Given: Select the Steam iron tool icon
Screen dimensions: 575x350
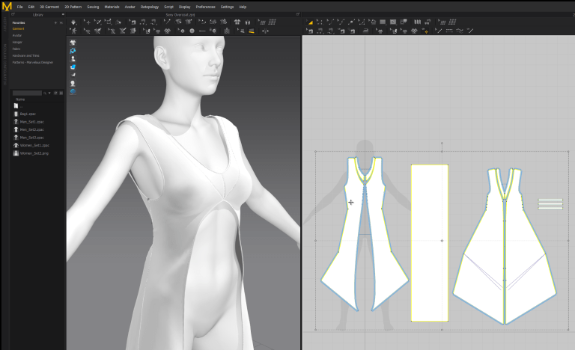Looking at the screenshot, I should 365,31.
